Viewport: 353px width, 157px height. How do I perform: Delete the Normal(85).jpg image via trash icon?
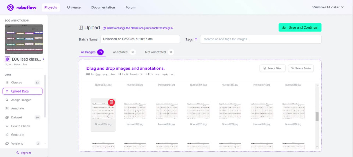pos(112,102)
